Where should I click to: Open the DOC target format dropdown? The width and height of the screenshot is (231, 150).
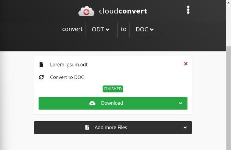[146, 29]
